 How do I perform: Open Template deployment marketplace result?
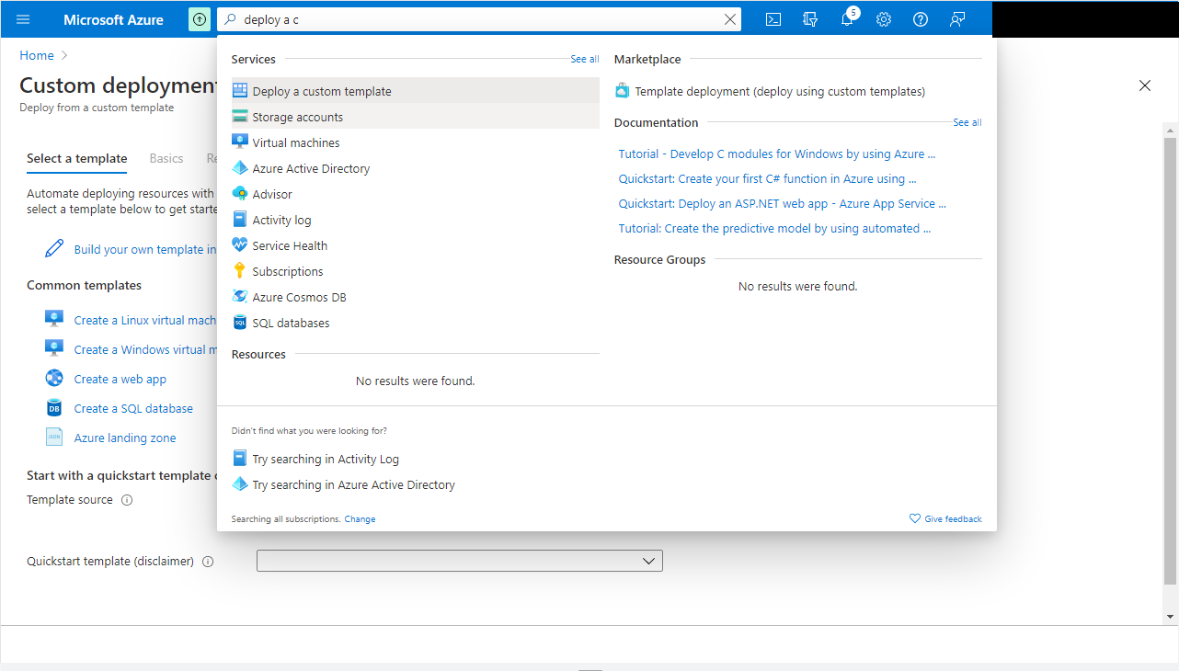[x=780, y=91]
